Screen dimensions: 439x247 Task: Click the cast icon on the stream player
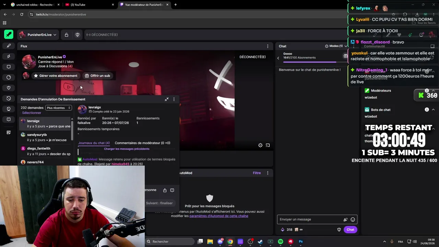pyautogui.click(x=268, y=145)
